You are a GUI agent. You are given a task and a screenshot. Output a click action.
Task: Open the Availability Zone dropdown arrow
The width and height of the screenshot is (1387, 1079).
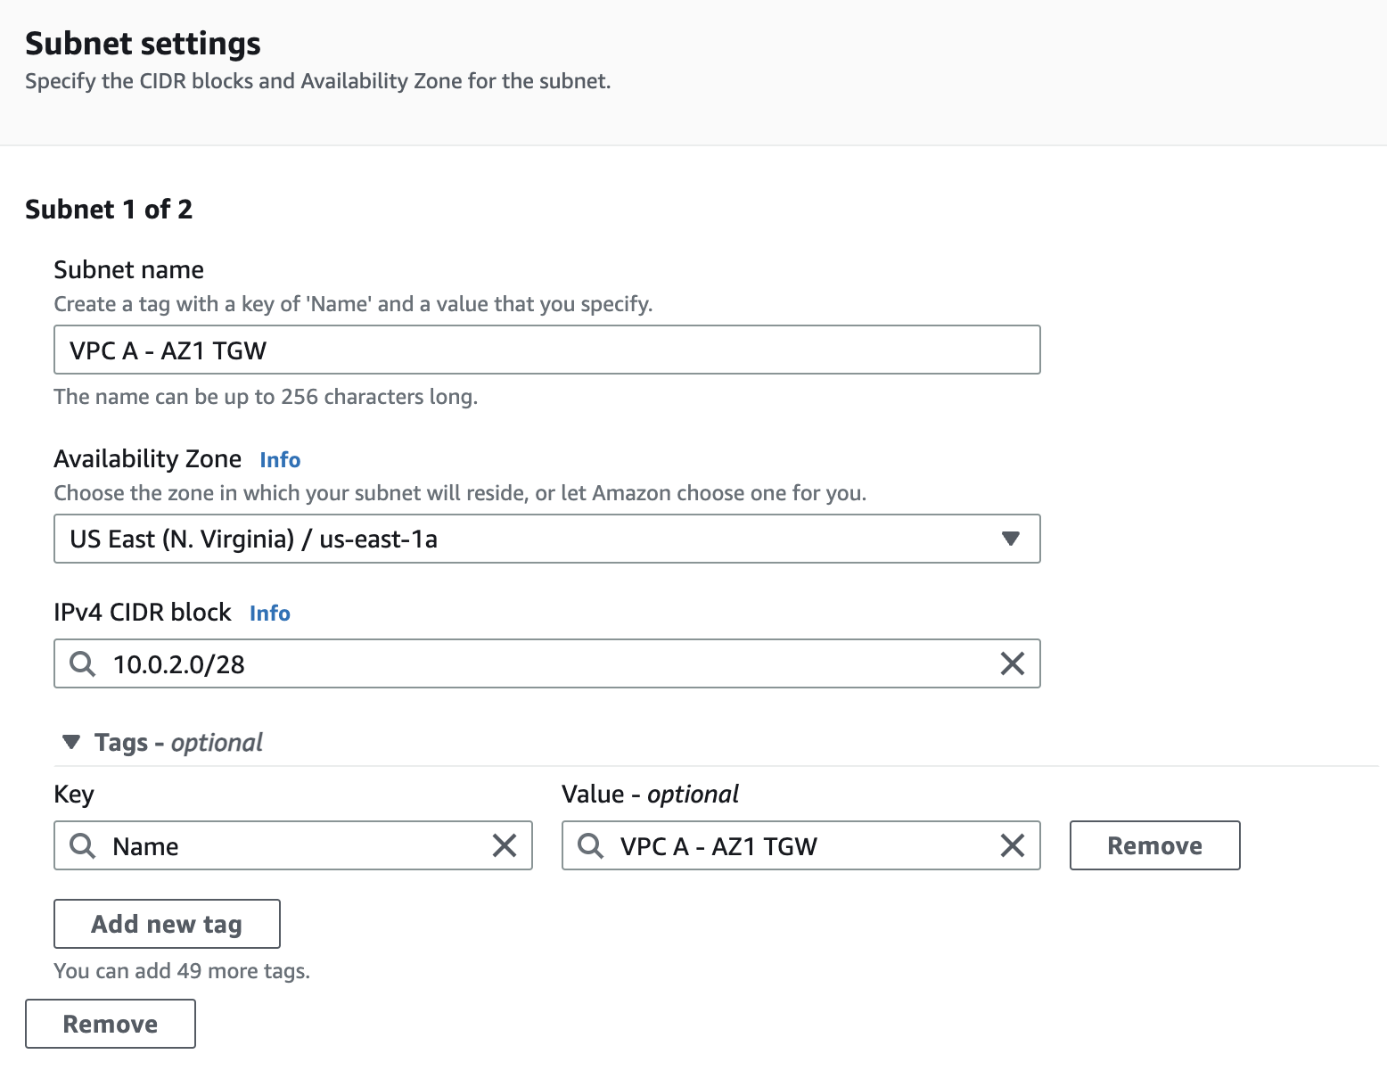coord(1010,539)
